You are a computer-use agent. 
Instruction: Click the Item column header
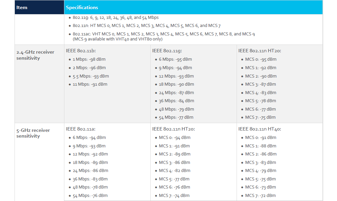click(22, 7)
